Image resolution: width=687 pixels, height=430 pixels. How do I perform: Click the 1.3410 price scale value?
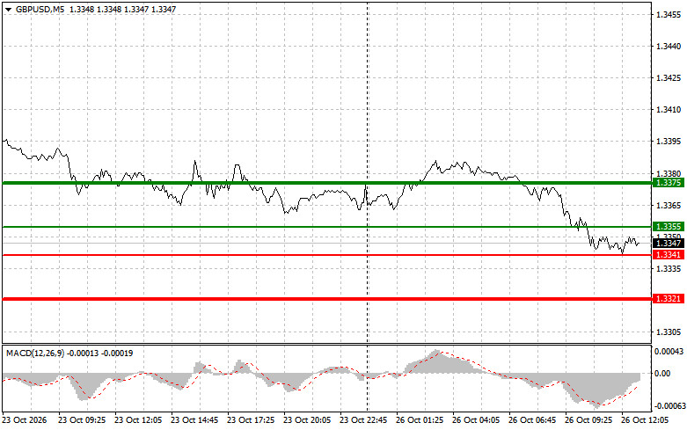(x=669, y=109)
